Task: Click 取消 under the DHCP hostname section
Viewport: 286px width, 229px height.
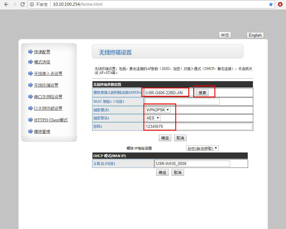Action: pyautogui.click(x=178, y=172)
